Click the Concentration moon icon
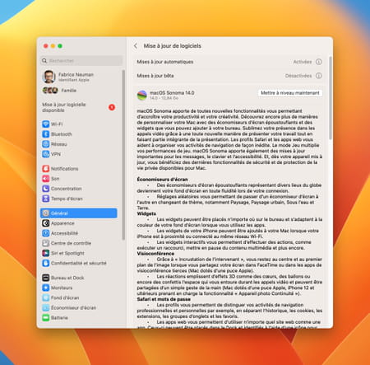 coord(46,189)
